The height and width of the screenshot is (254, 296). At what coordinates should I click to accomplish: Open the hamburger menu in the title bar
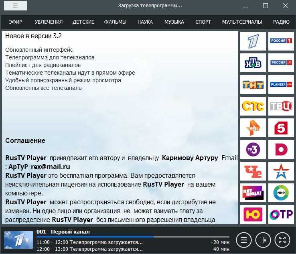tap(15, 6)
